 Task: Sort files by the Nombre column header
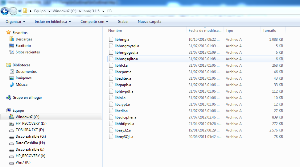point(115,31)
